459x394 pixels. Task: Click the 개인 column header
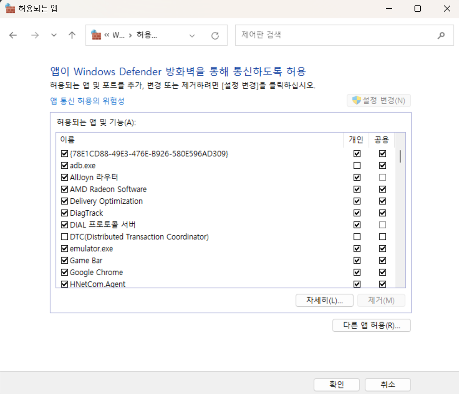pyautogui.click(x=356, y=140)
